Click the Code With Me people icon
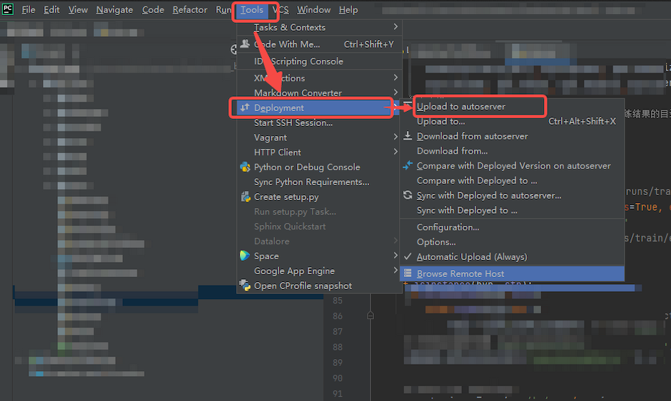The width and height of the screenshot is (671, 401). tap(245, 43)
